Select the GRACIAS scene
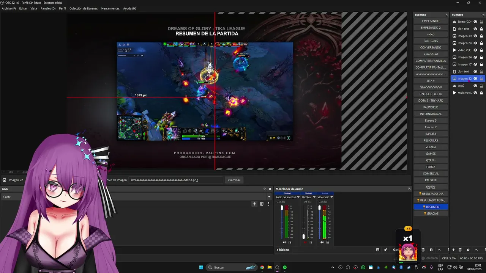 [431, 213]
